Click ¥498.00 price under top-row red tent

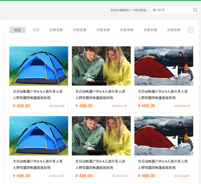coord(147,106)
